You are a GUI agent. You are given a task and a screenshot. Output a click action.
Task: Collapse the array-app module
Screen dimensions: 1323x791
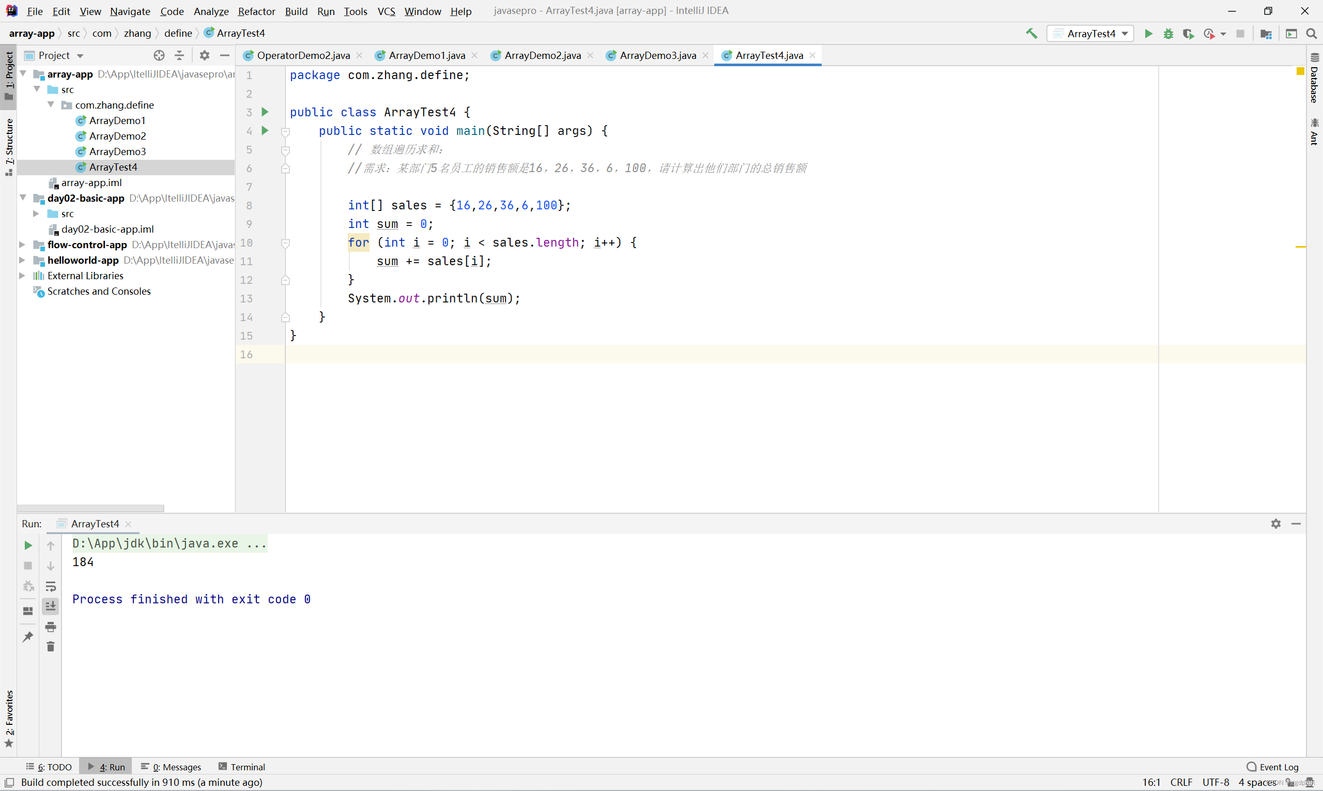click(23, 73)
